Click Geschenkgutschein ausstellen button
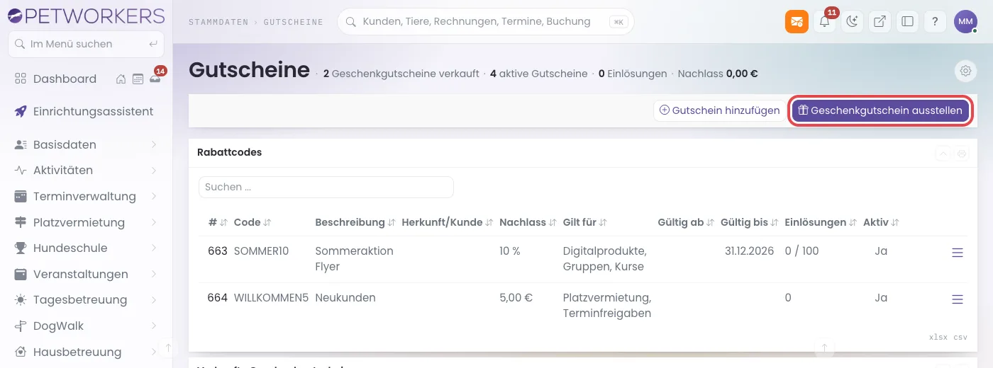The width and height of the screenshot is (993, 368). point(880,110)
